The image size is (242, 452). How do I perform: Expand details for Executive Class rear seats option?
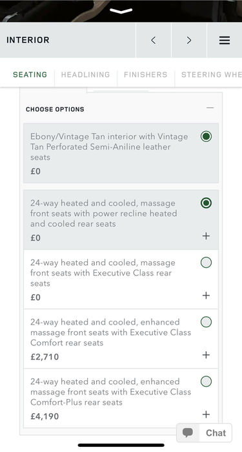click(206, 296)
